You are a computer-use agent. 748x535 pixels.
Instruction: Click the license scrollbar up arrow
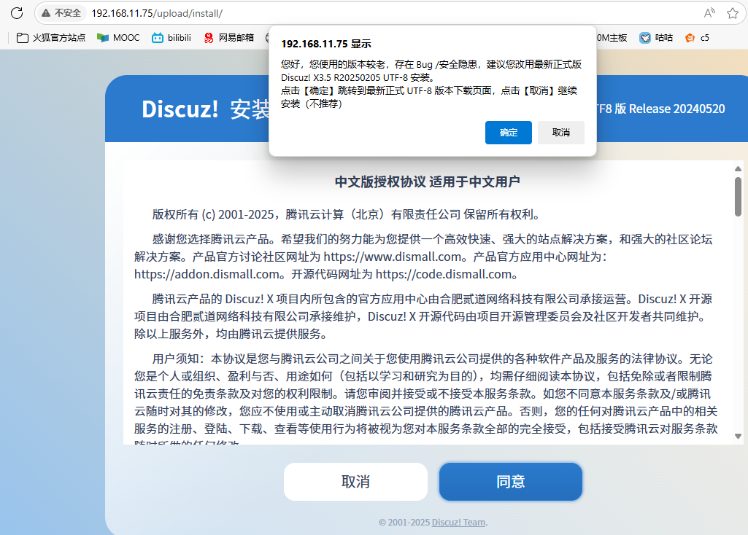738,168
